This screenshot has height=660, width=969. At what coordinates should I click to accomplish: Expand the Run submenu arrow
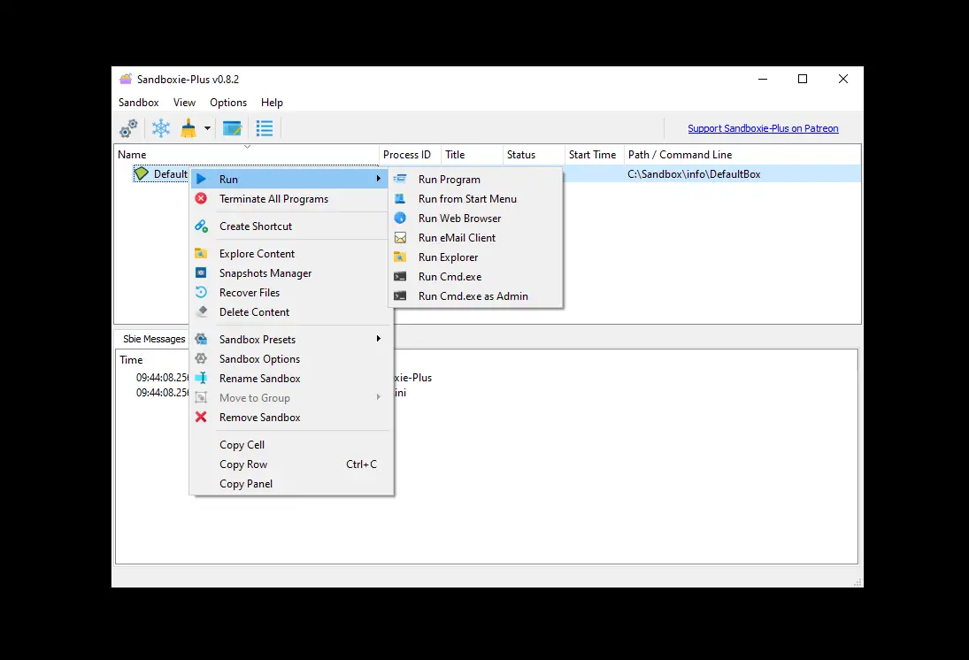[378, 179]
